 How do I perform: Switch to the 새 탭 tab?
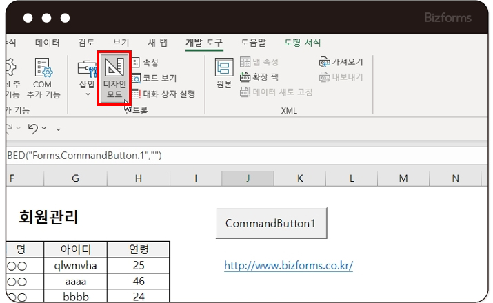pos(157,43)
